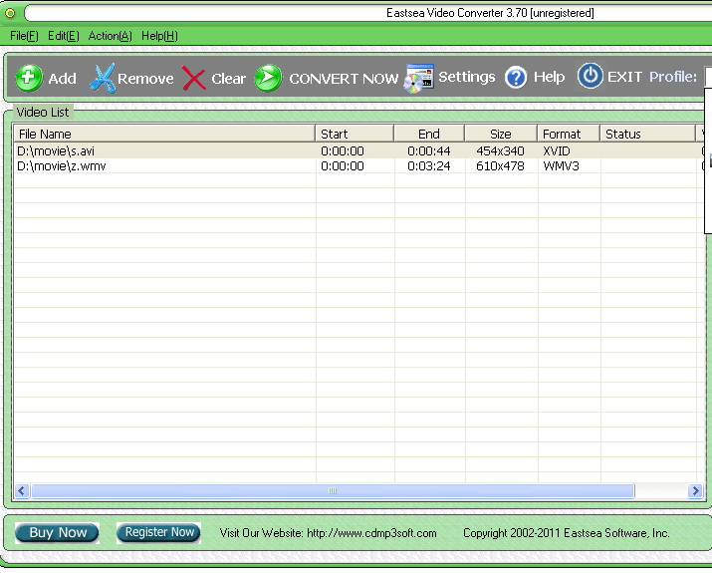Click the Remove label in toolbar
Image resolution: width=712 pixels, height=573 pixels.
145,79
